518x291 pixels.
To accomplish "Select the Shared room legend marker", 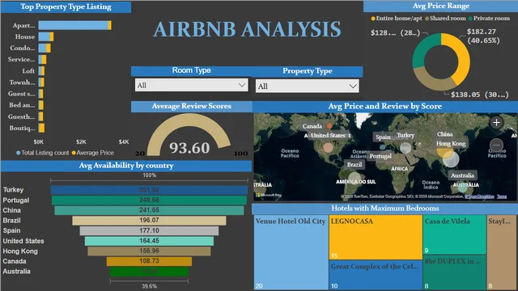I will click(x=427, y=19).
